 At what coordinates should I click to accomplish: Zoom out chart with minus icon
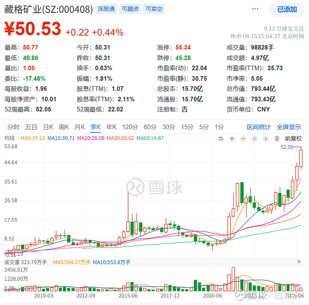coord(243,139)
